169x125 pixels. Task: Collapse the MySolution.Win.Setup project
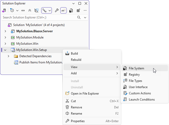(5, 50)
